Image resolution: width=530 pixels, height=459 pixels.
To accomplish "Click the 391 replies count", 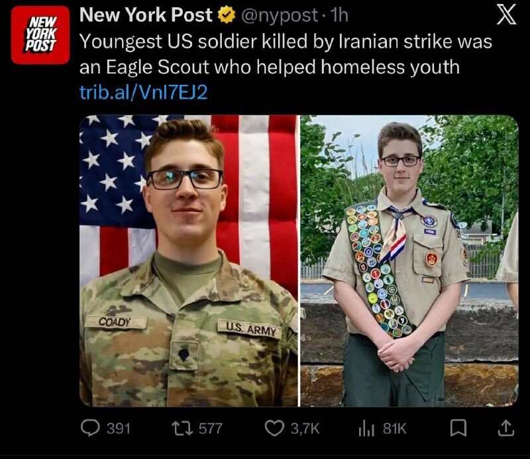I will pos(119,429).
